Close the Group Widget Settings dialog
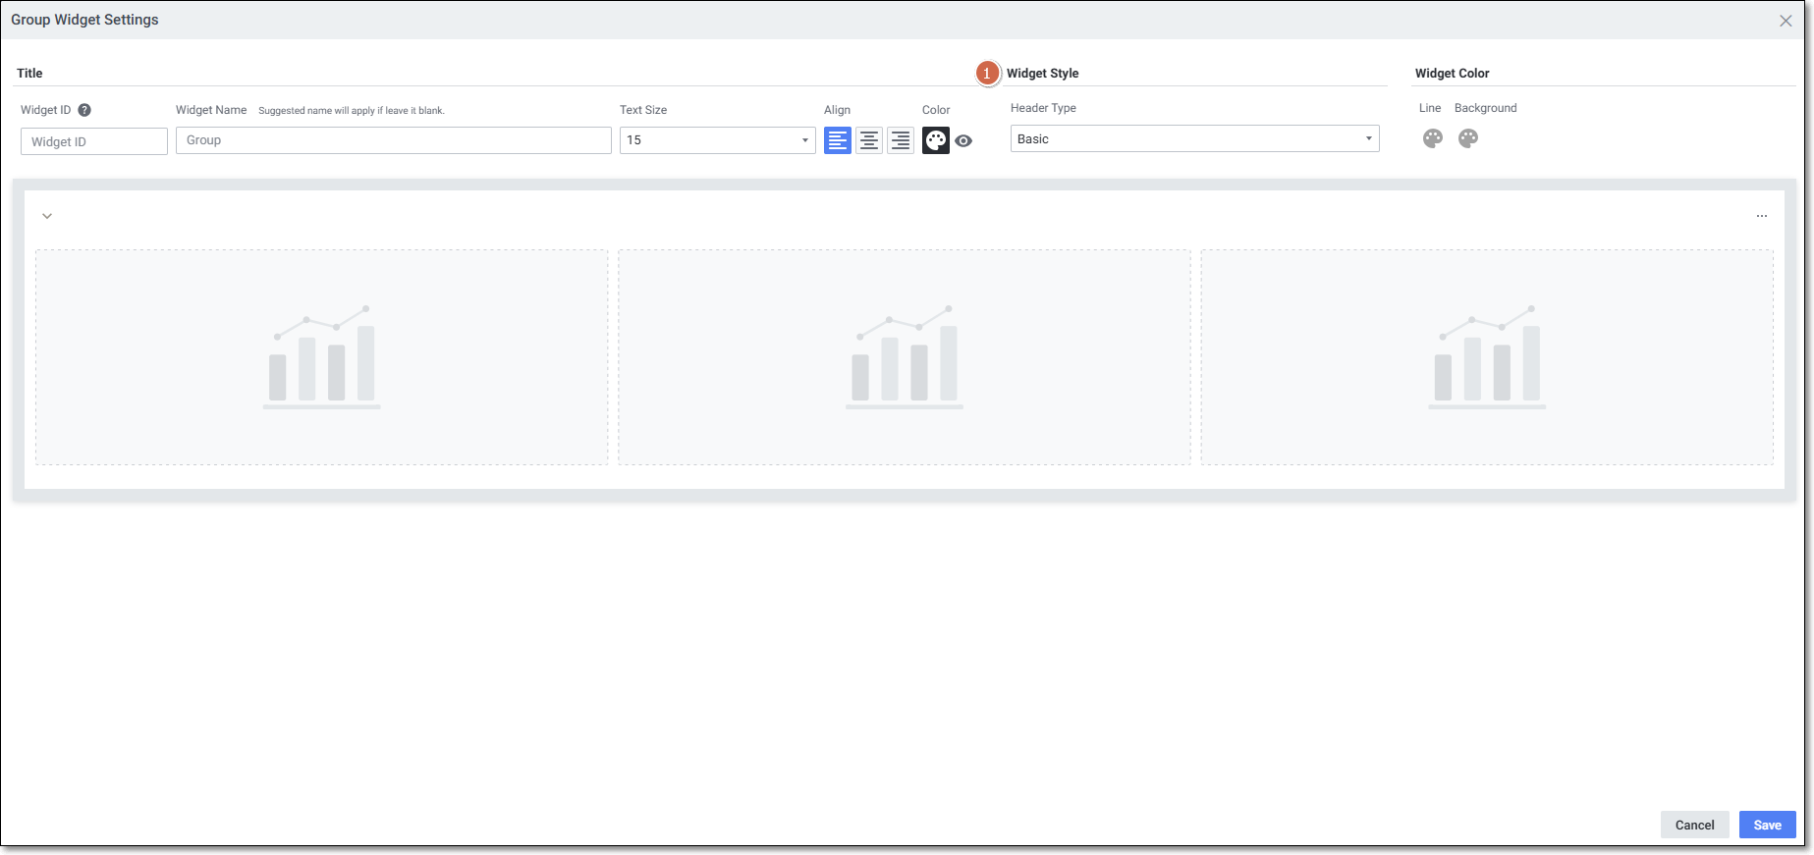 click(x=1785, y=21)
